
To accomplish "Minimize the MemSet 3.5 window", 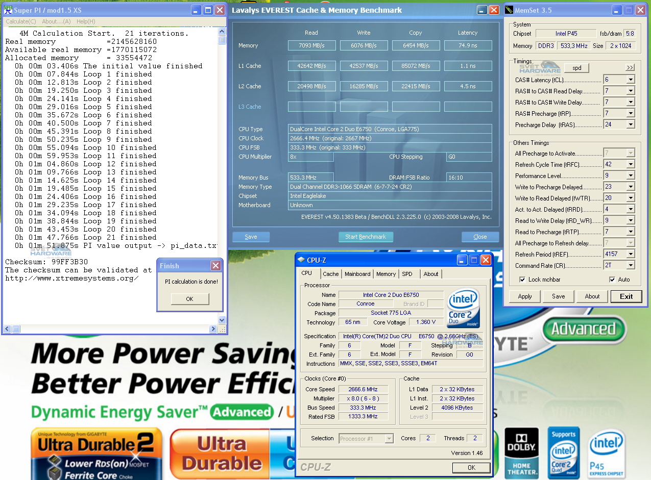I will [616, 10].
